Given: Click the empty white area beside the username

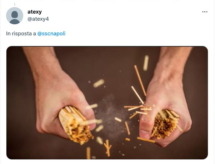Looking at the screenshot, I should tap(124, 15).
